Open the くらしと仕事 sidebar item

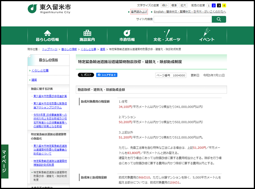click(x=41, y=70)
